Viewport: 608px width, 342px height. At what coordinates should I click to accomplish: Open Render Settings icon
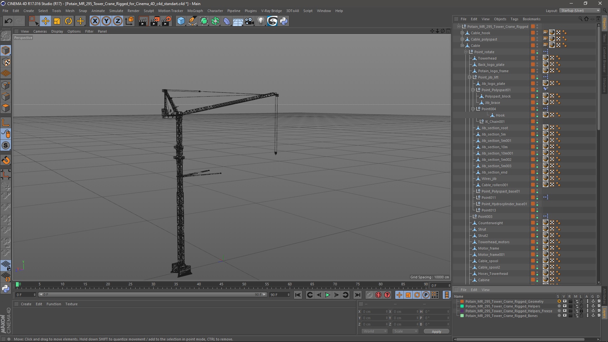click(x=167, y=21)
